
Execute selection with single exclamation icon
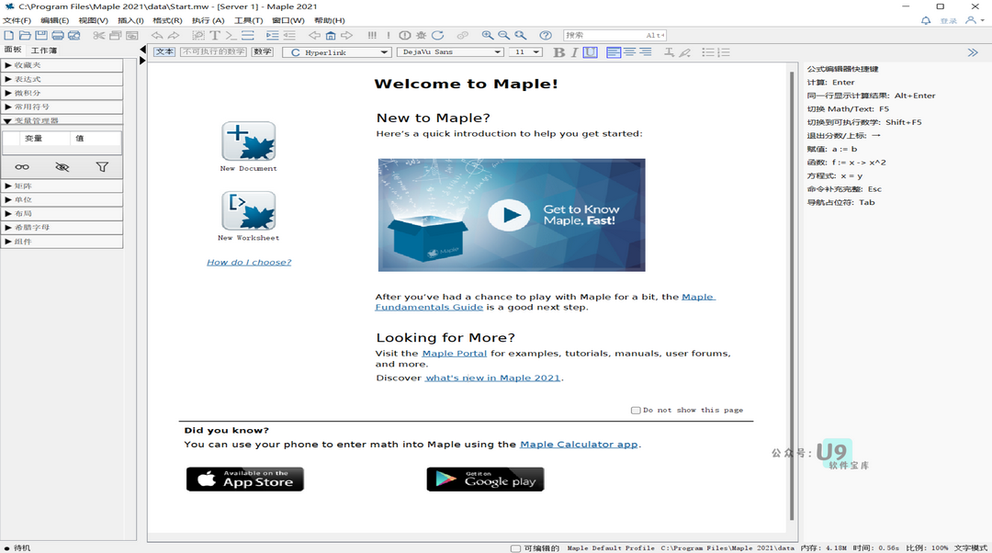click(389, 36)
